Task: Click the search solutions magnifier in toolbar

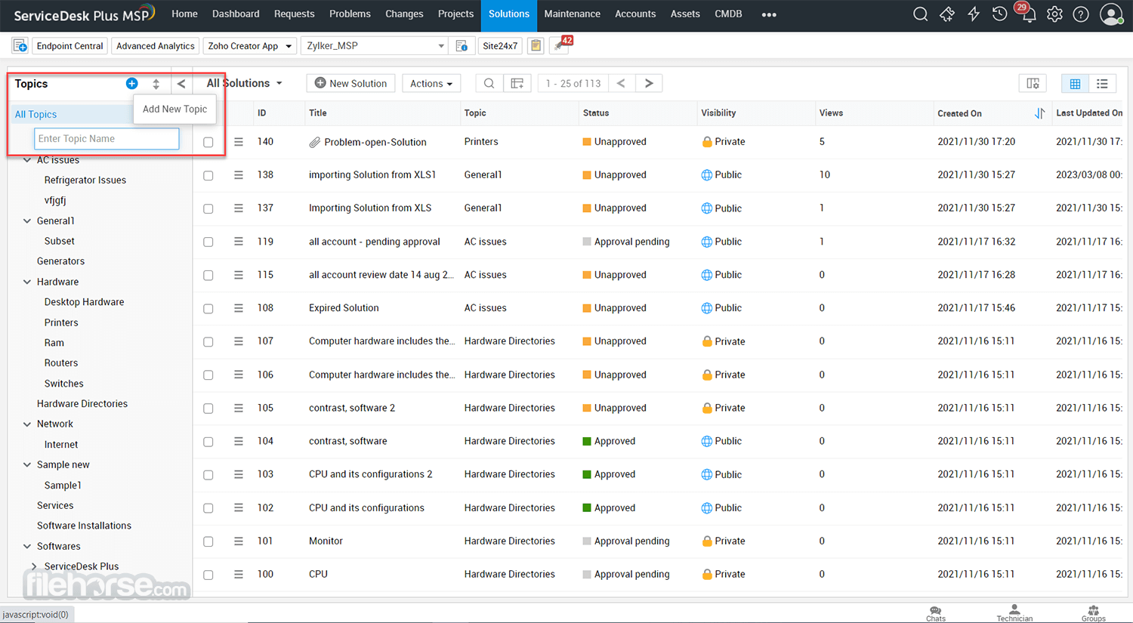Action: click(489, 83)
